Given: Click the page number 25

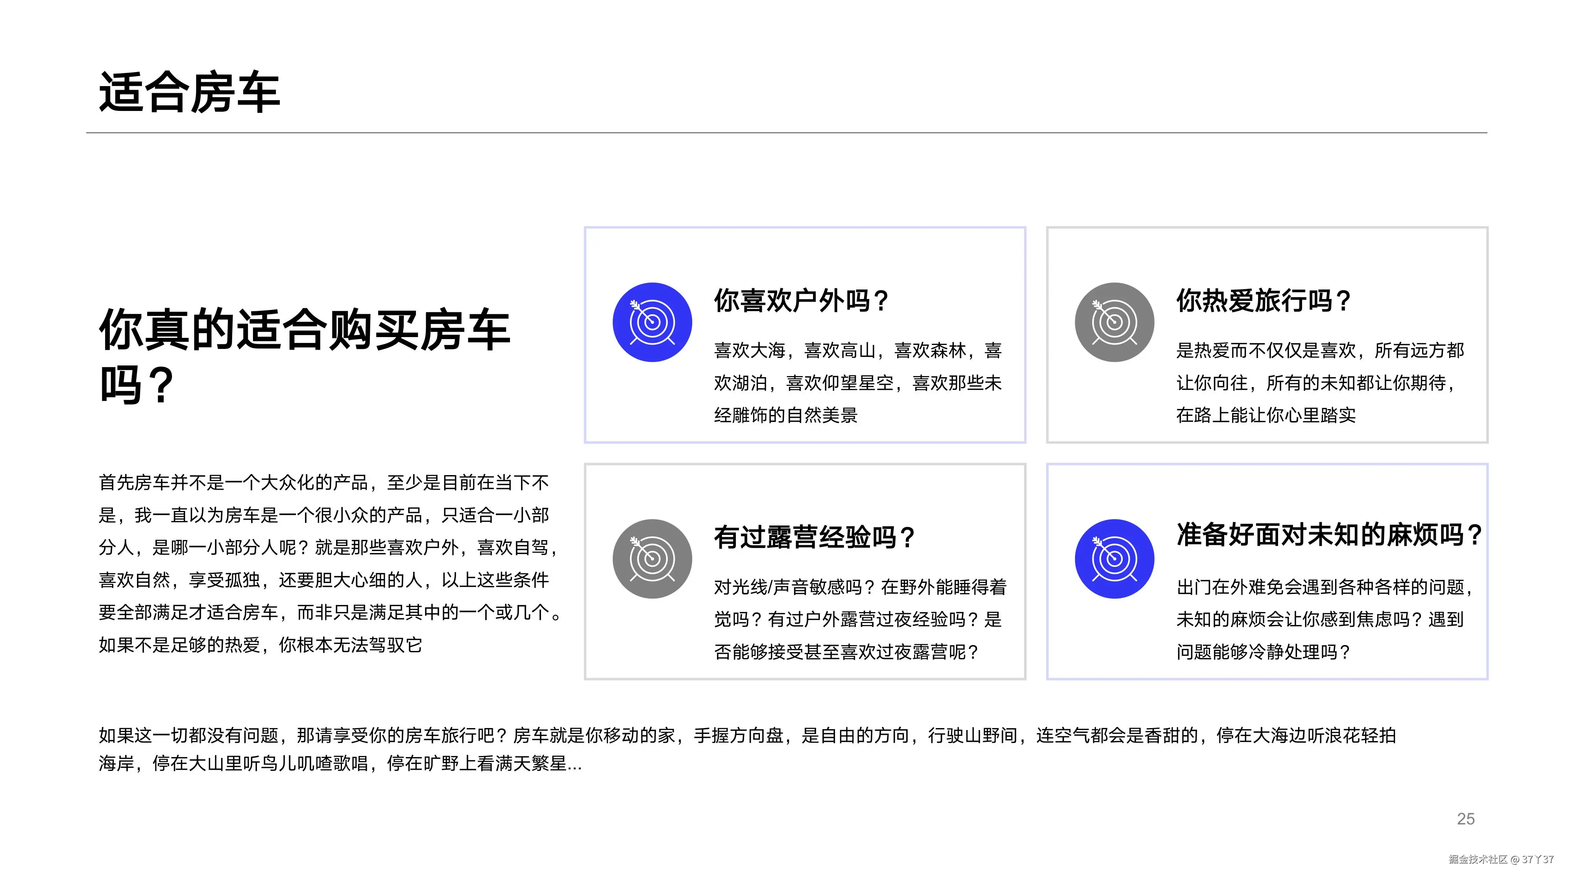Looking at the screenshot, I should (x=1465, y=819).
